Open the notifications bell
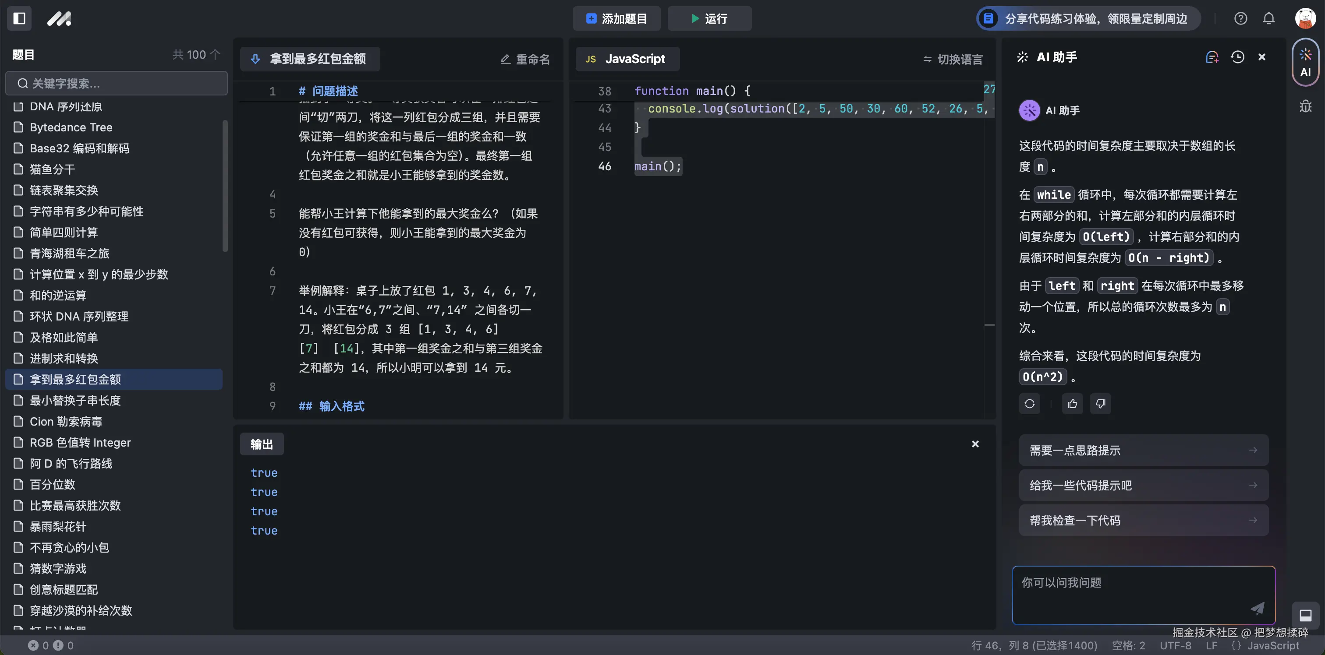This screenshot has width=1325, height=655. click(x=1268, y=18)
